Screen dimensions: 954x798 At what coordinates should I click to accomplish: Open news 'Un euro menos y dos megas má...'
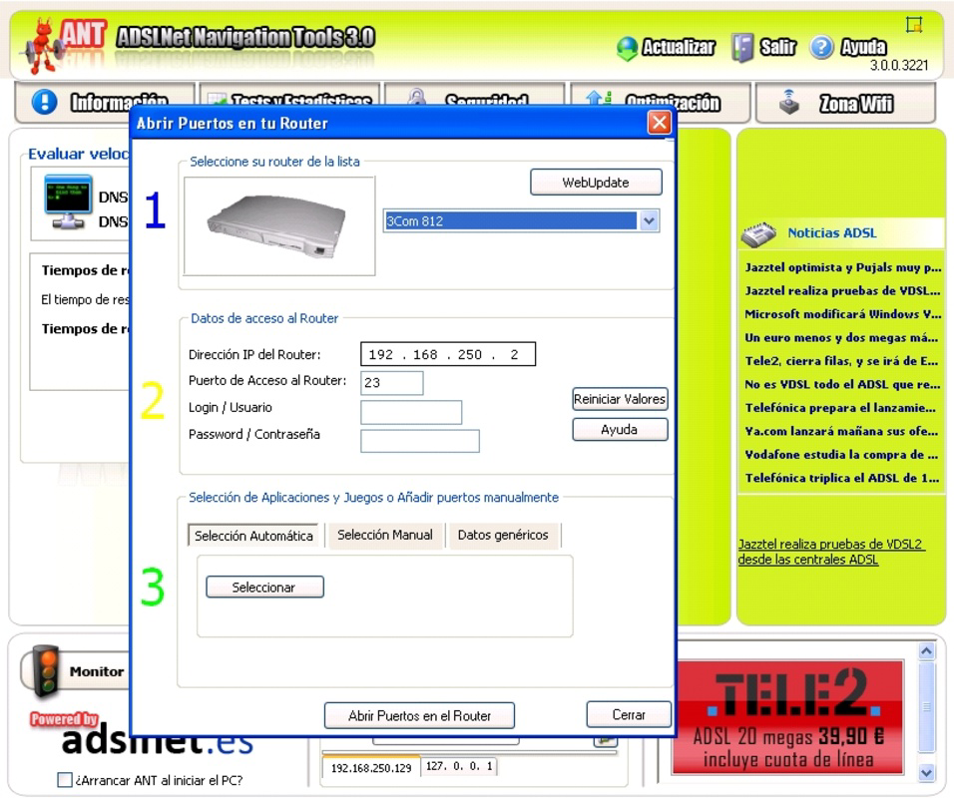(841, 337)
